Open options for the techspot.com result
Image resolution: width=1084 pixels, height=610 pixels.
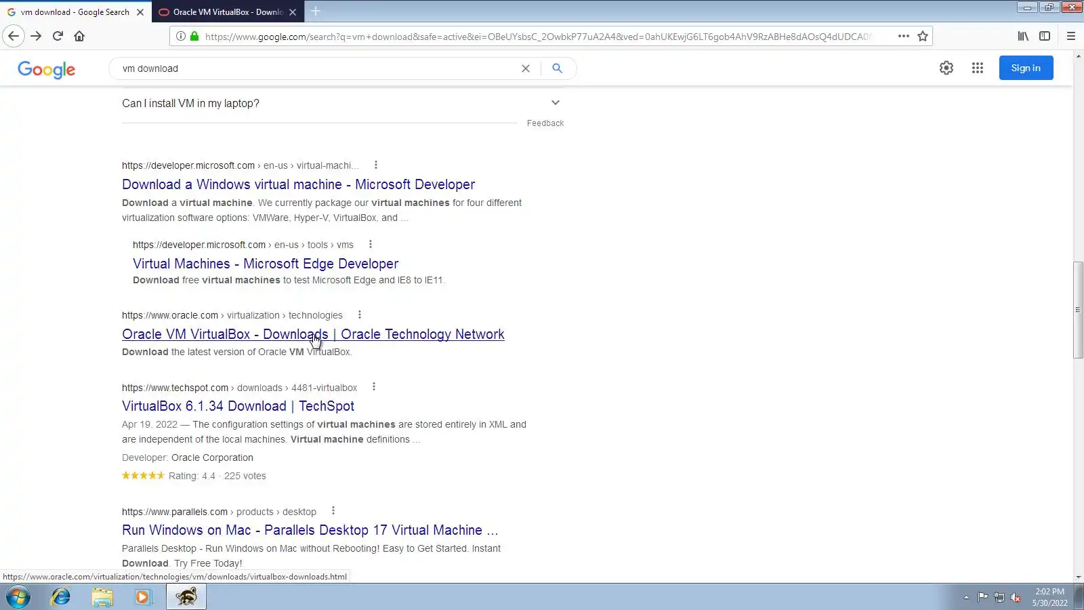pos(374,386)
